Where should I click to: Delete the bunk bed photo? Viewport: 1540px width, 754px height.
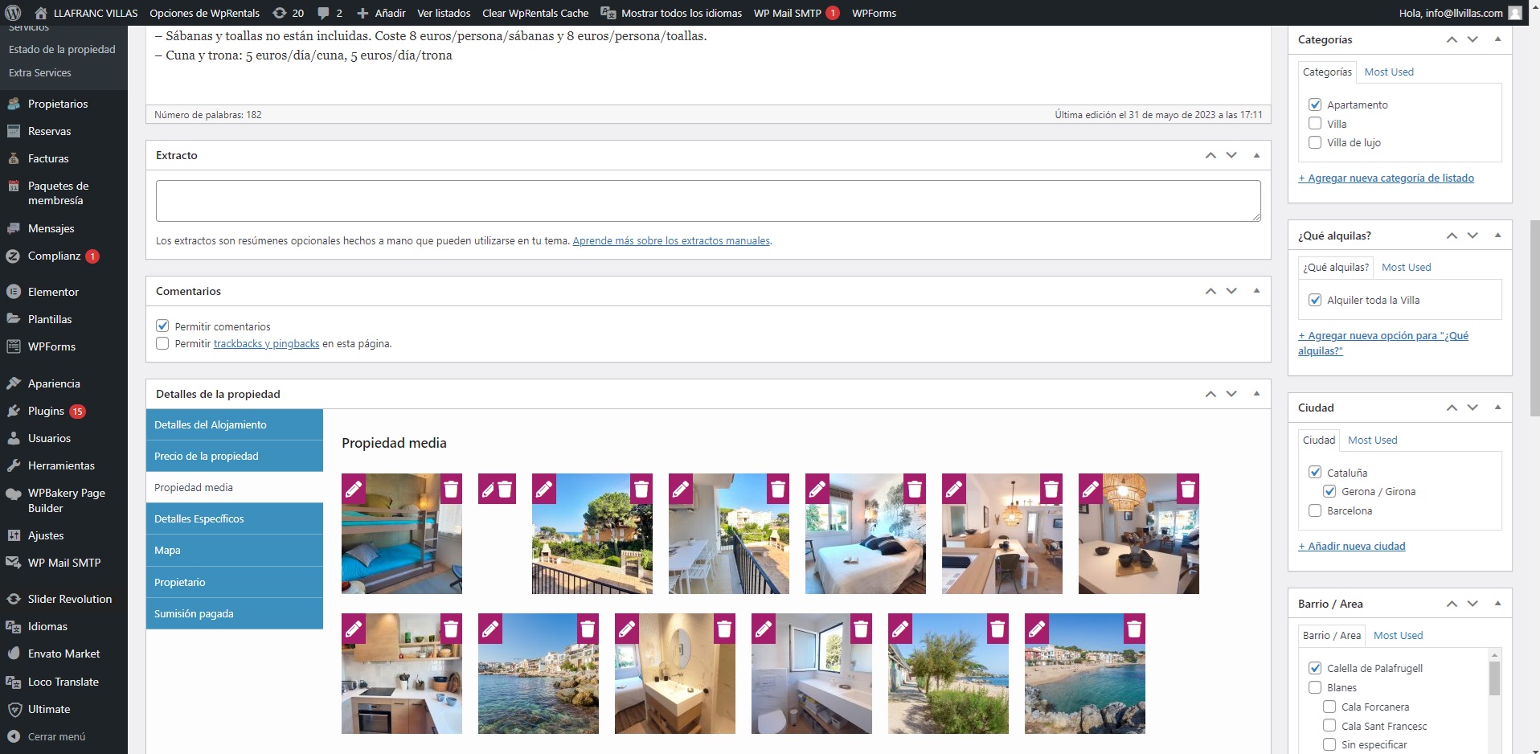point(451,489)
